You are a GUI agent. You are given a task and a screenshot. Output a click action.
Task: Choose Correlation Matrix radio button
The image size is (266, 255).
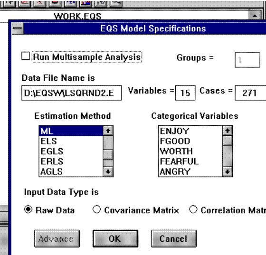coord(193,209)
